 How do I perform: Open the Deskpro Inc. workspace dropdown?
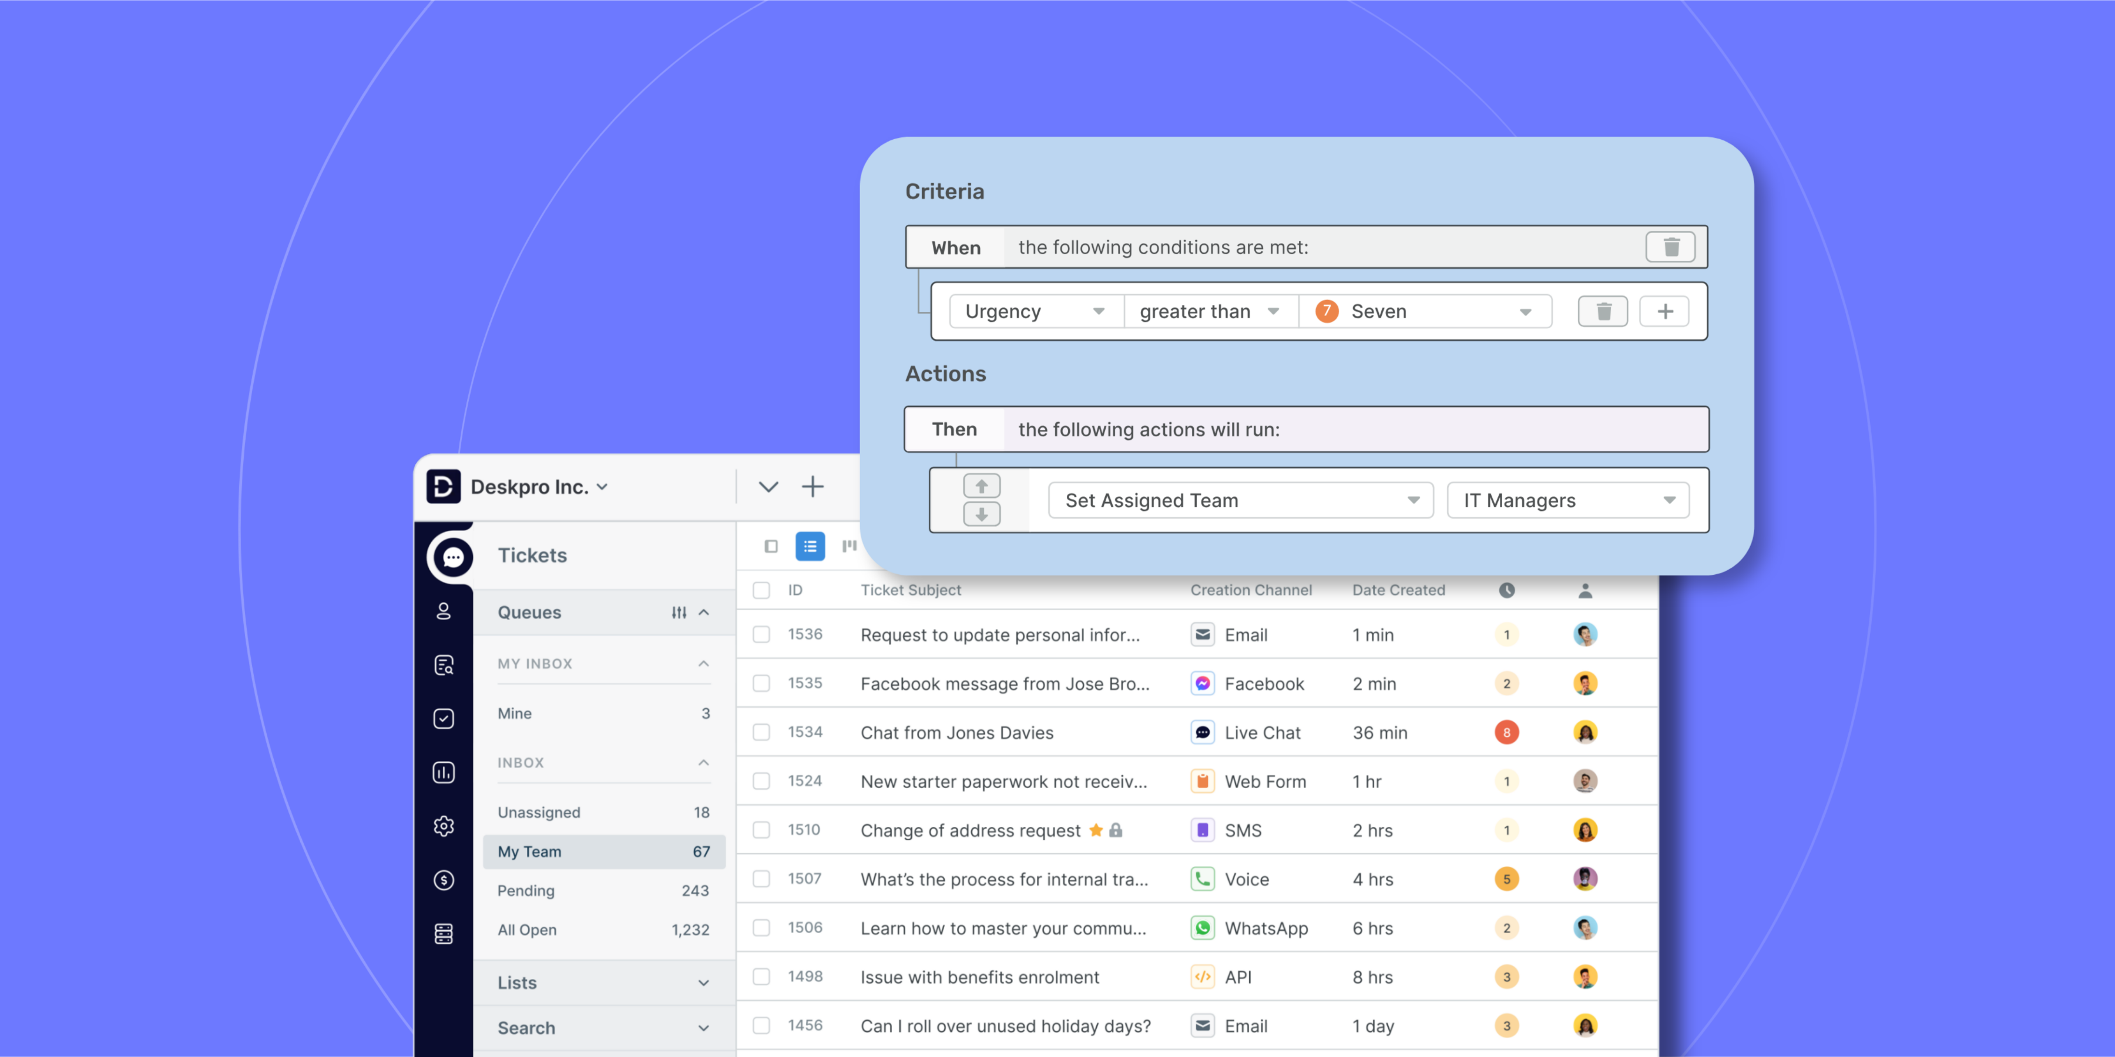point(539,487)
